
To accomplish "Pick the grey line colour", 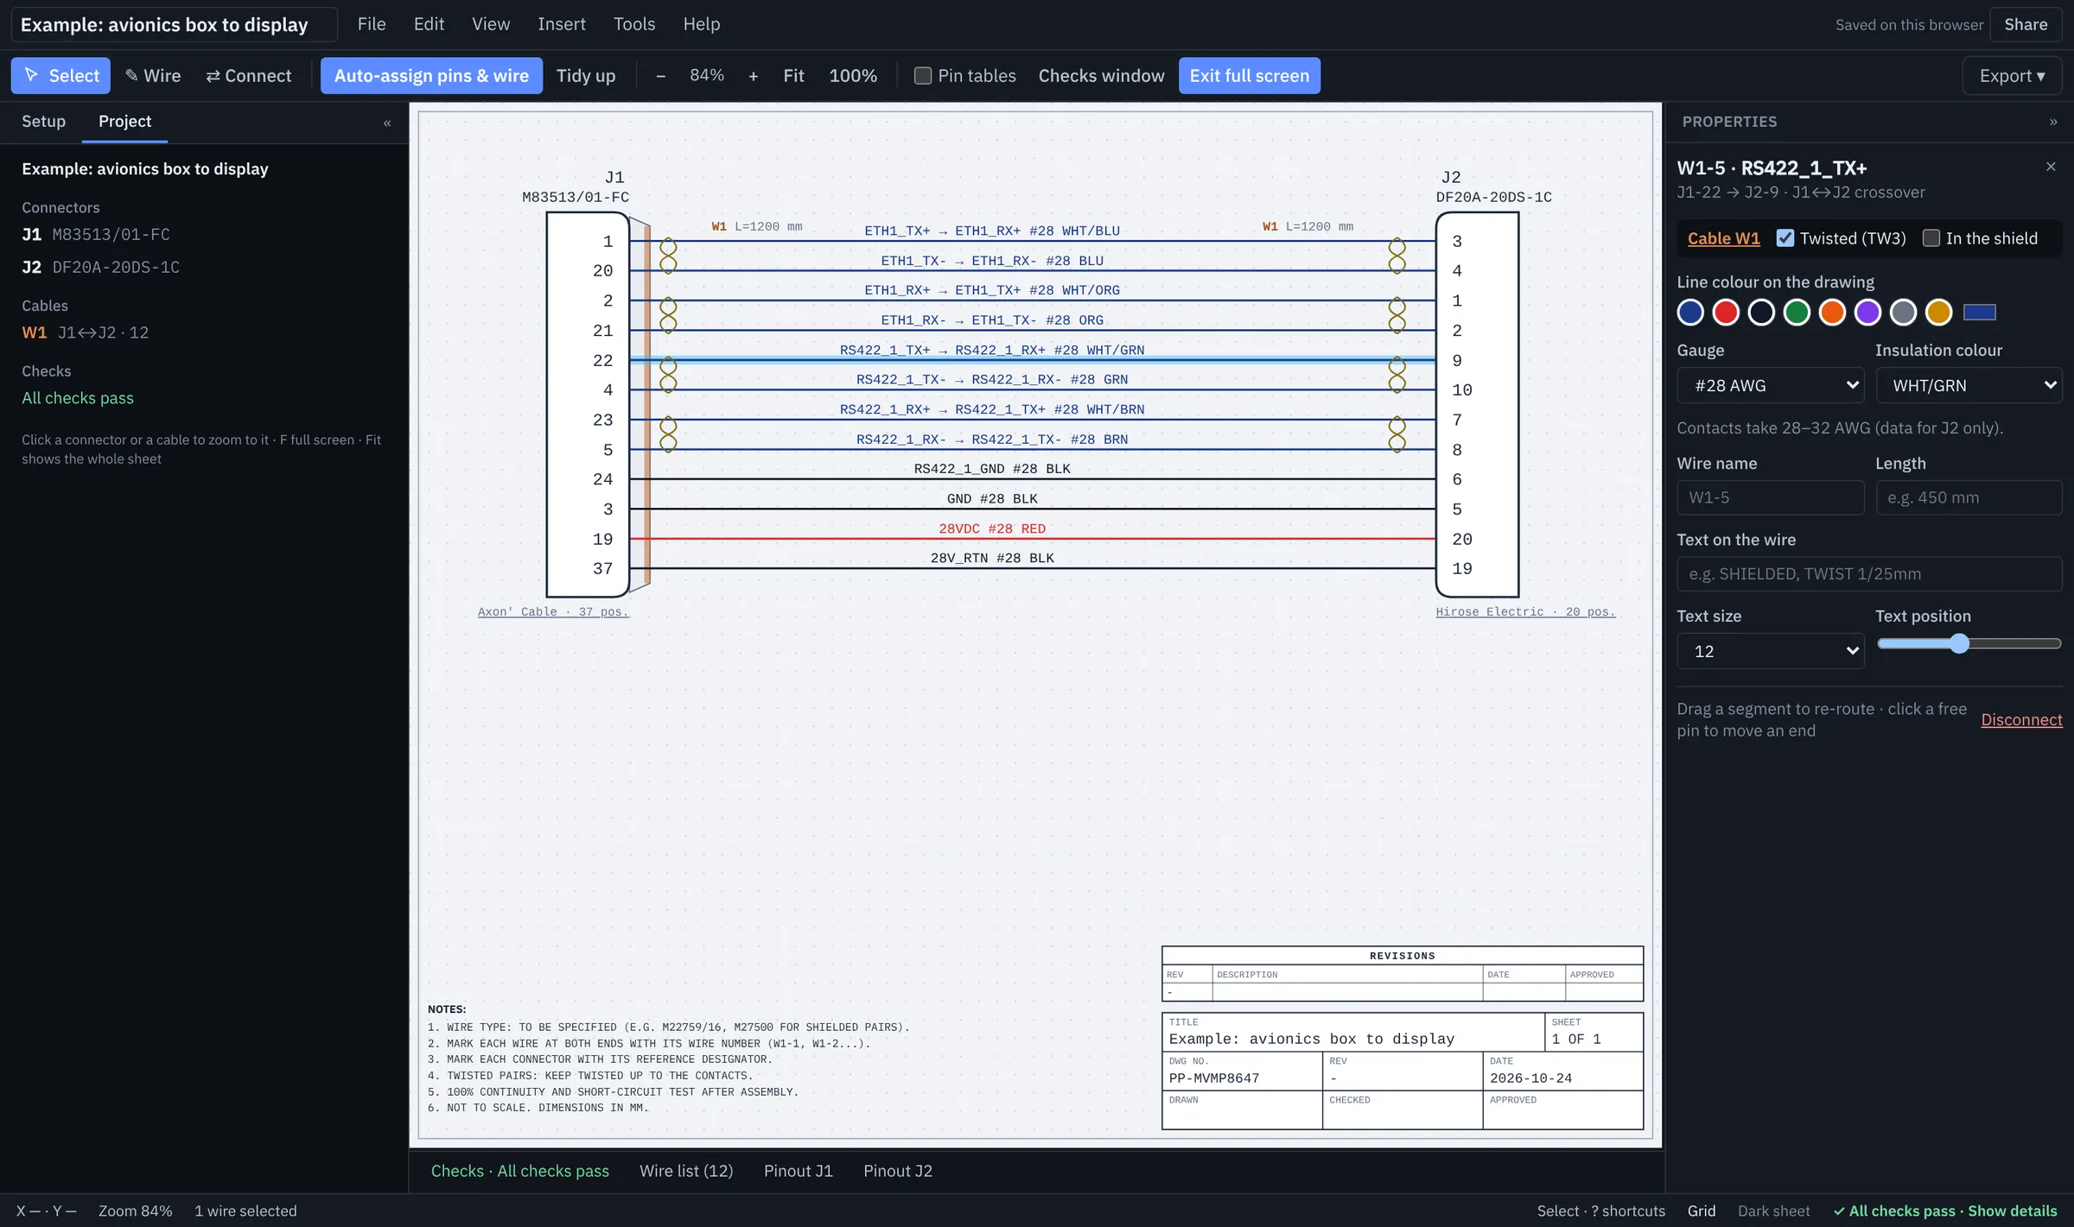I will [1903, 313].
